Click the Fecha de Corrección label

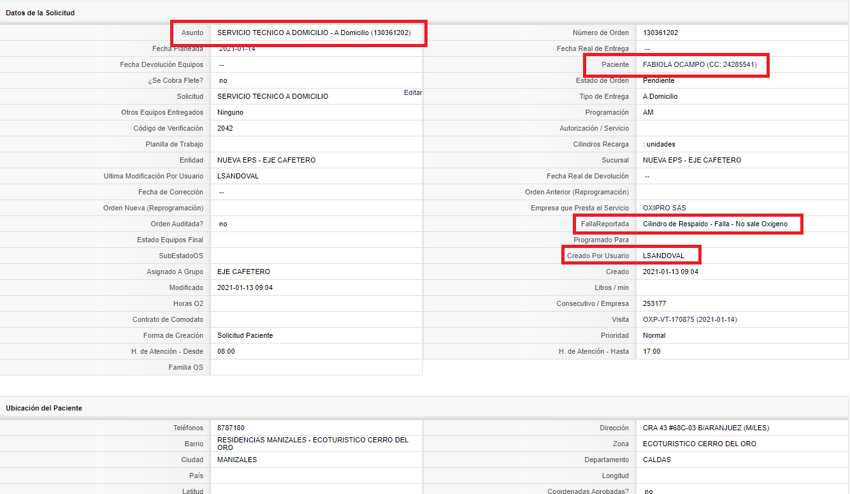171,192
